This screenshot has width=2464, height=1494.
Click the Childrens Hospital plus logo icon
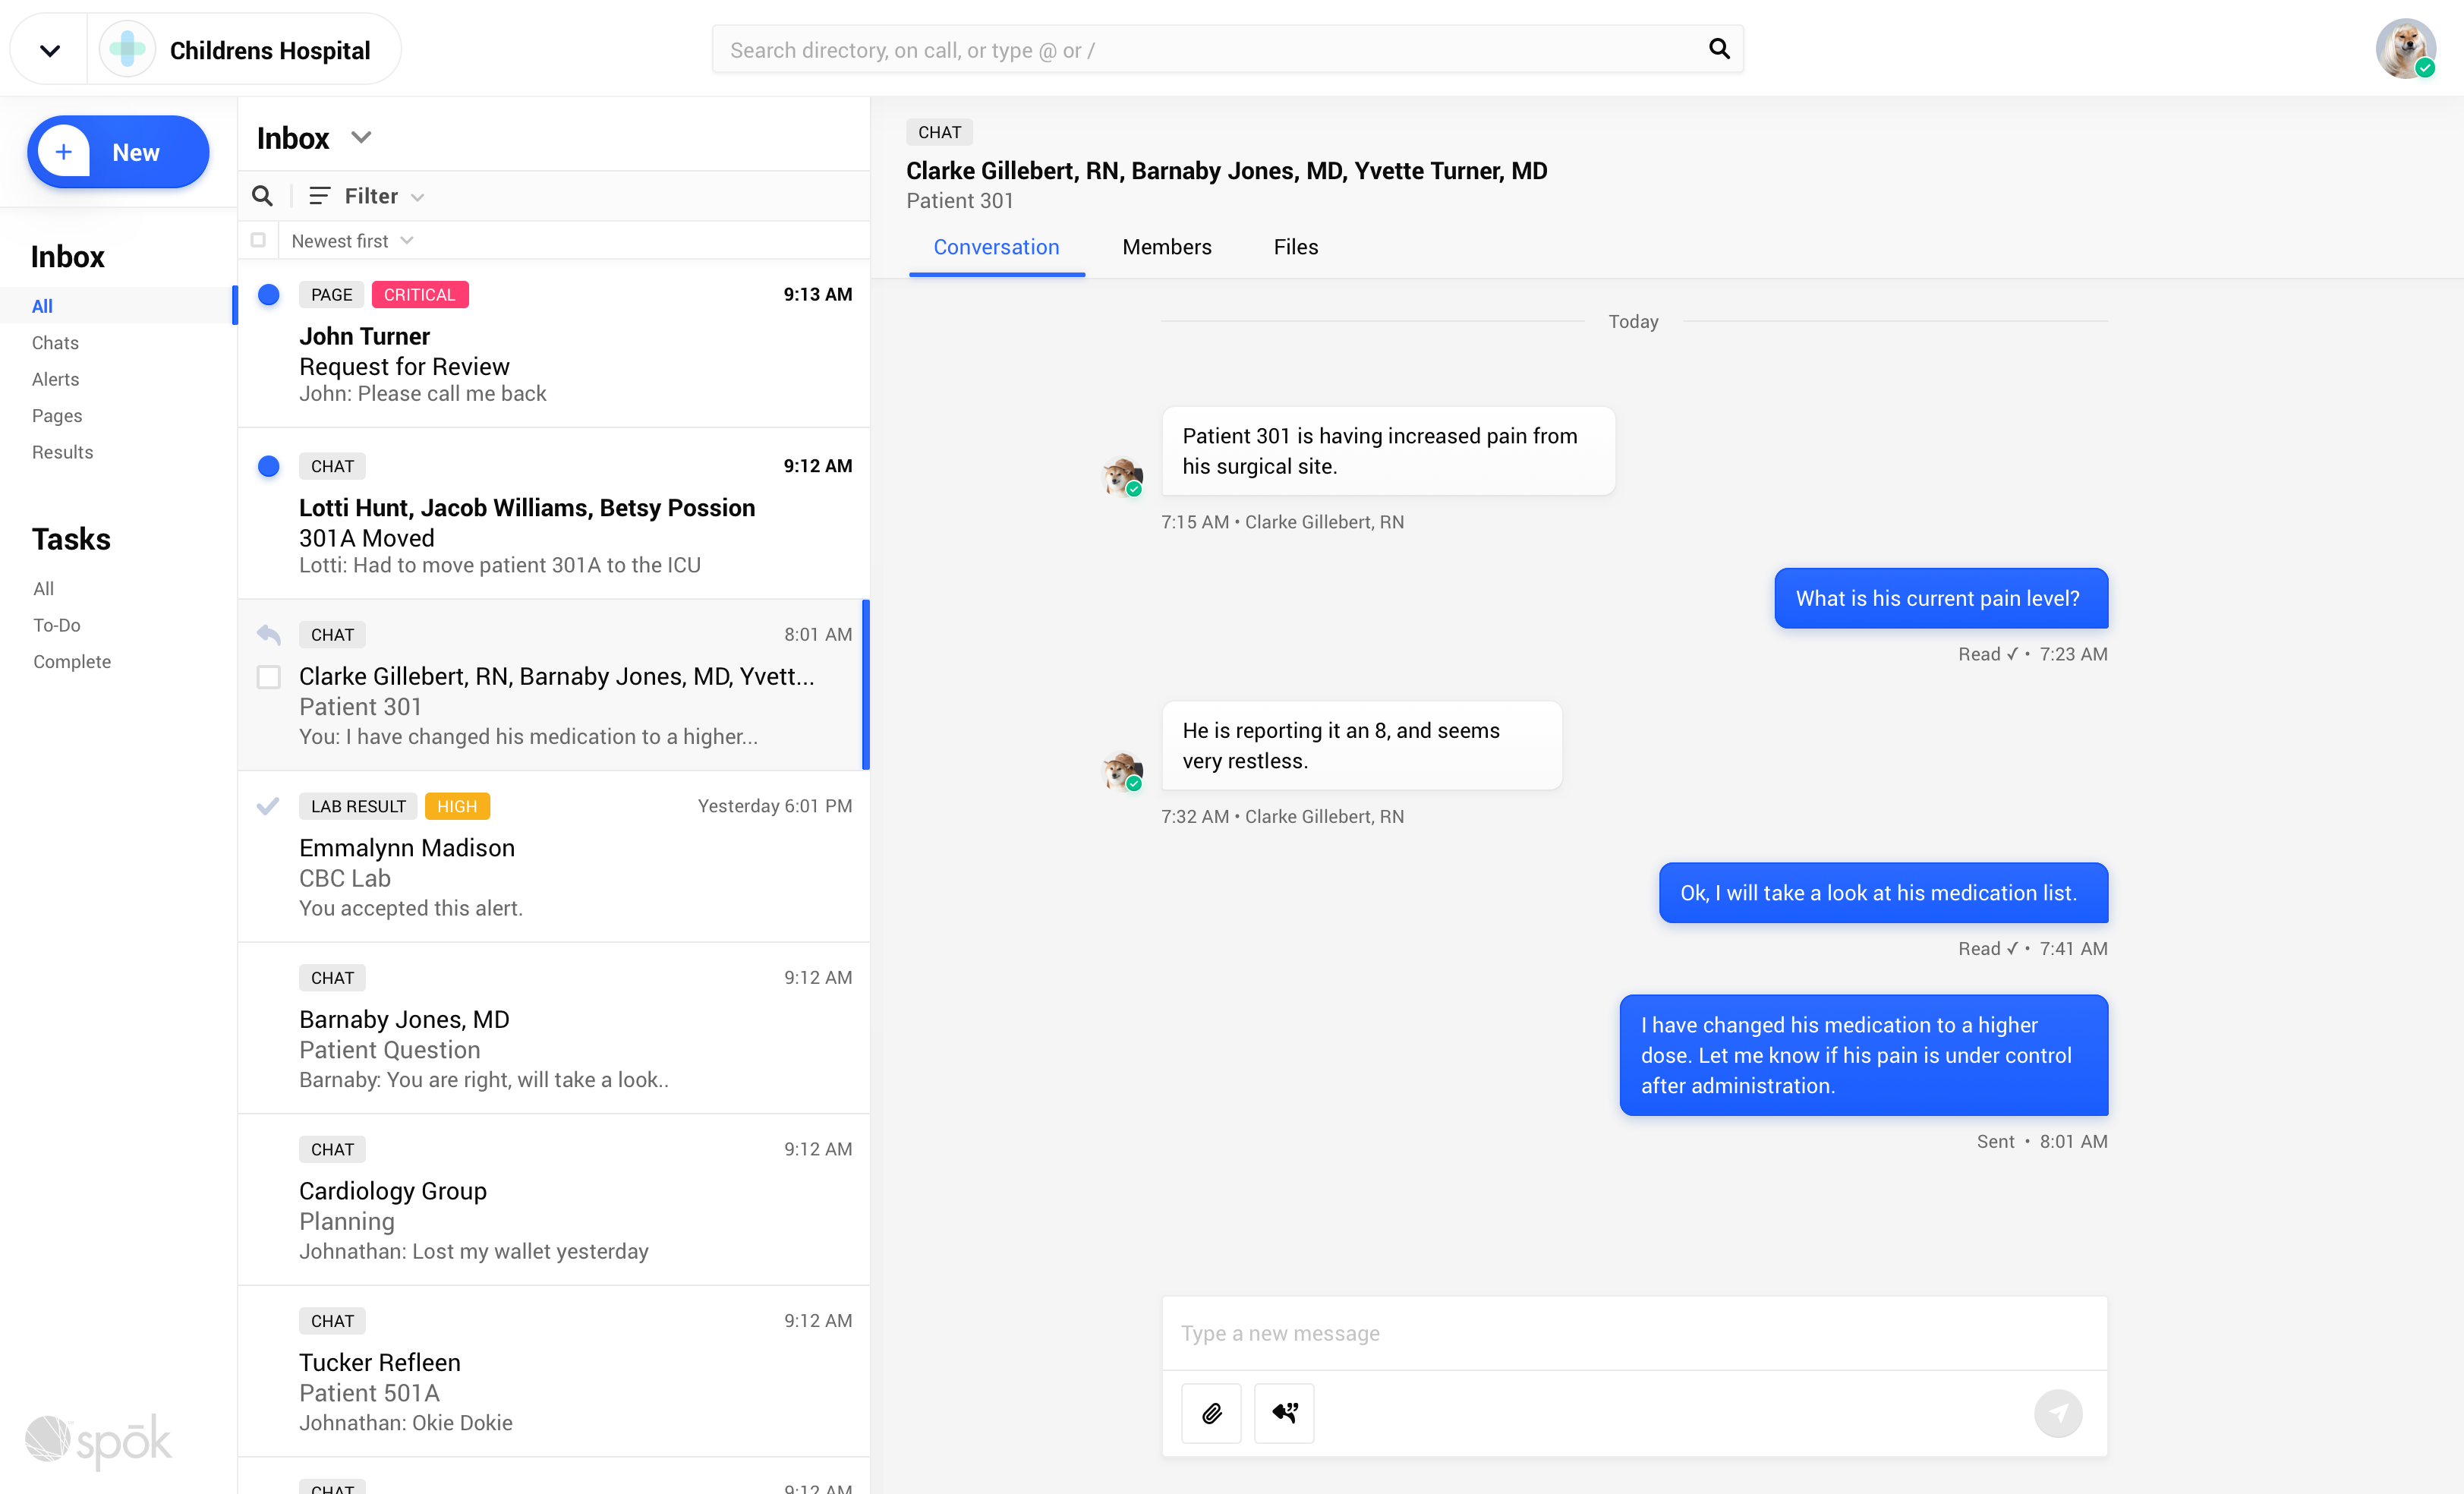(x=128, y=49)
